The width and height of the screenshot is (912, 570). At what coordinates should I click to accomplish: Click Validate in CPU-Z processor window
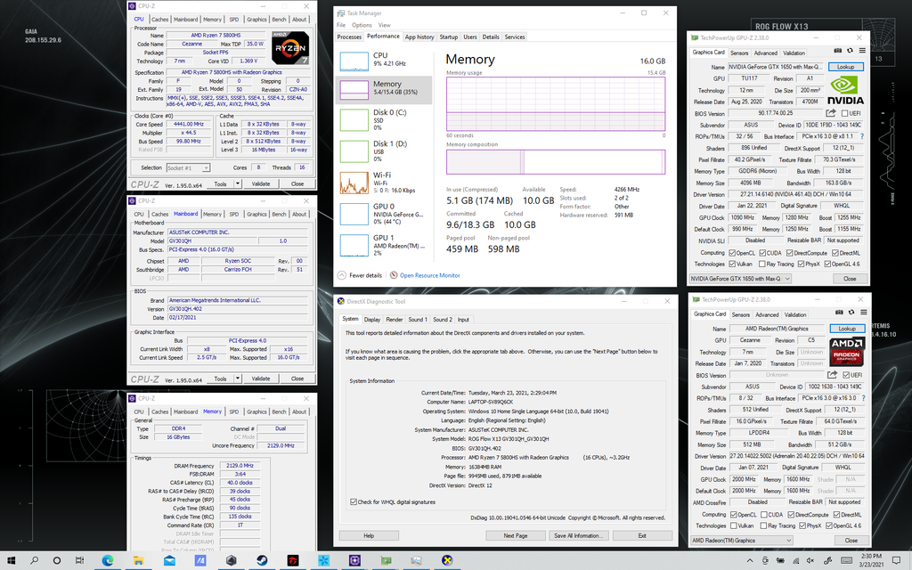pyautogui.click(x=261, y=183)
